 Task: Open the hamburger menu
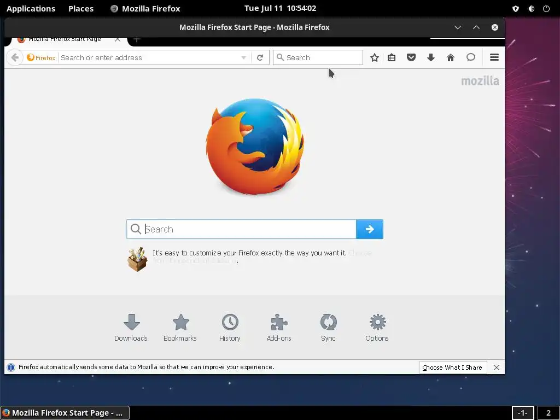pos(494,57)
